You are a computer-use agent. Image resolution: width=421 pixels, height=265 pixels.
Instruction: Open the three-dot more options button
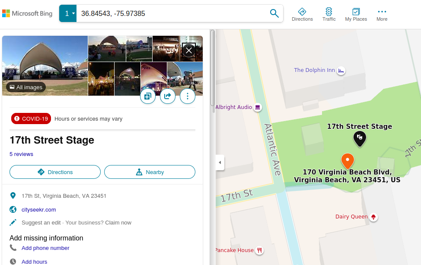188,96
